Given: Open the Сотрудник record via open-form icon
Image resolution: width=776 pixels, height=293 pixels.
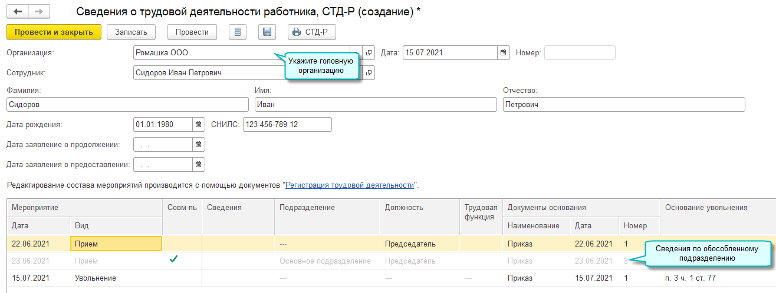Looking at the screenshot, I should coord(369,73).
